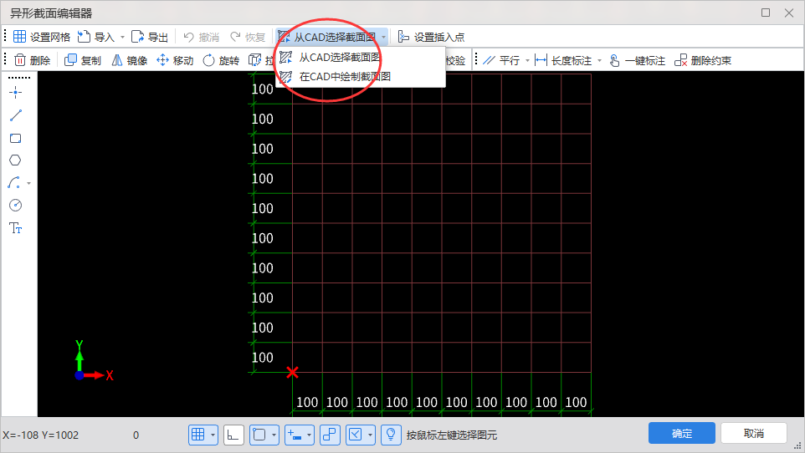
Task: Click the 导出 export button
Action: pos(150,37)
